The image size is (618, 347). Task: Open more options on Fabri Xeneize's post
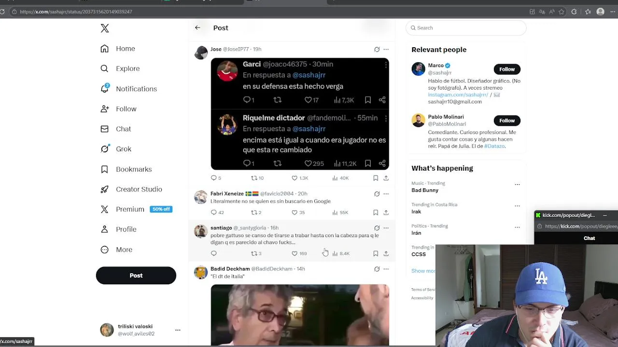click(x=386, y=194)
